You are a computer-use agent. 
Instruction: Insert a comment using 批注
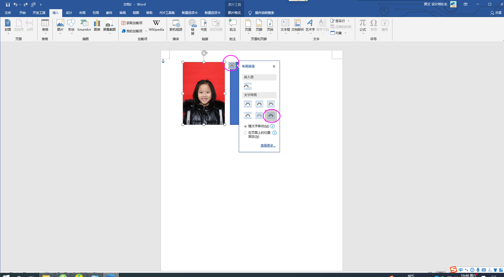[x=233, y=25]
